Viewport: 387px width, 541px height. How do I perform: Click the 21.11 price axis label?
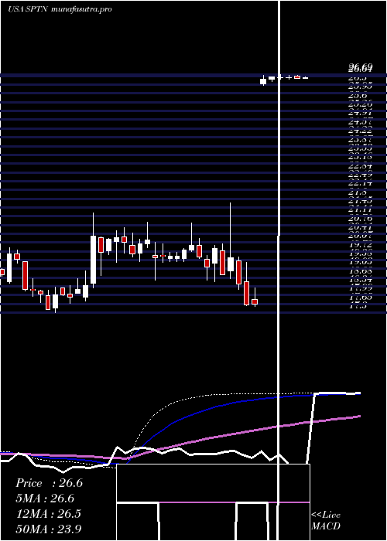pos(361,209)
